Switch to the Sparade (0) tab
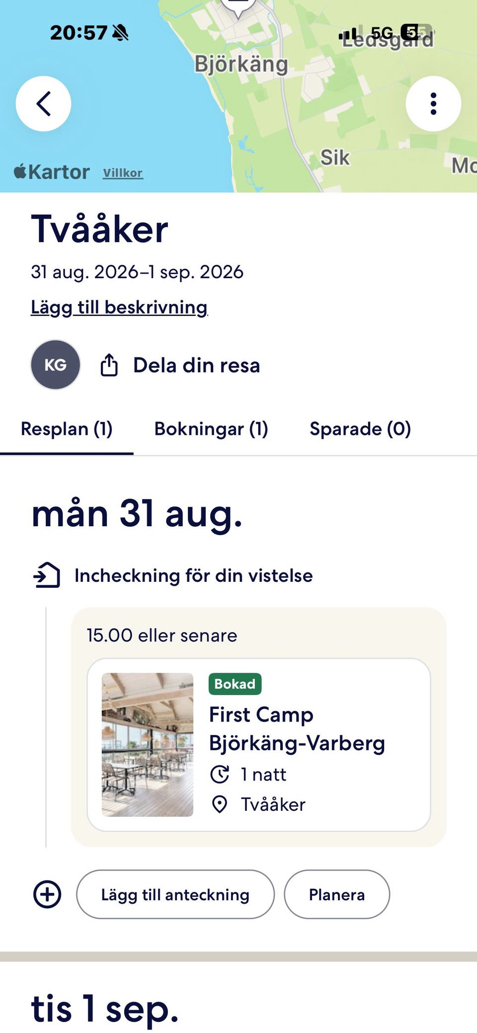477x1033 pixels. (x=360, y=429)
